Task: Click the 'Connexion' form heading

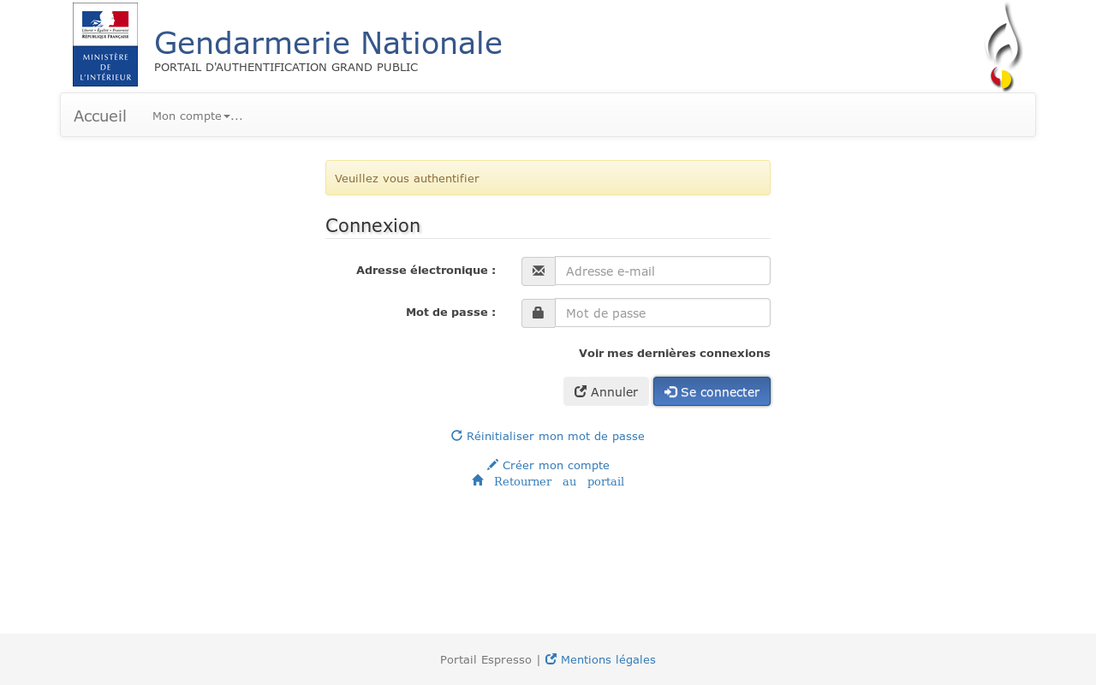Action: click(x=372, y=225)
